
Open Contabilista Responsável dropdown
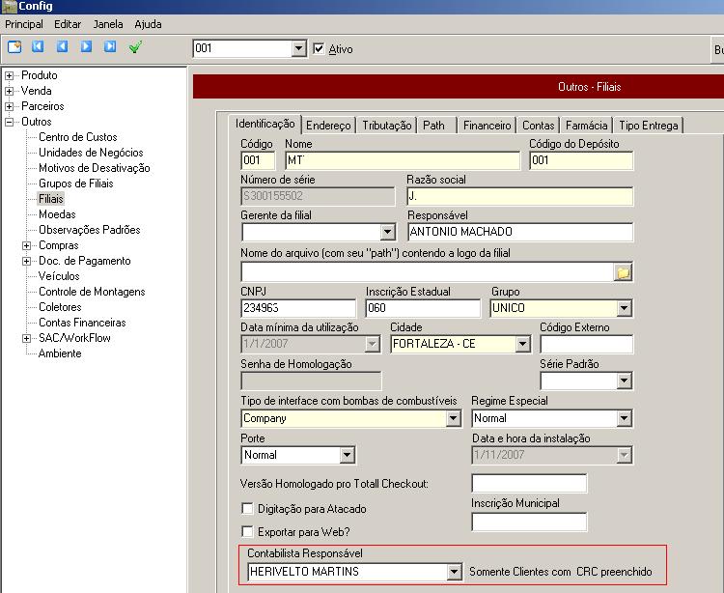pyautogui.click(x=454, y=572)
